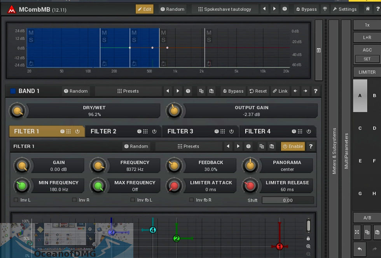Click the Band 1 random preset dice icon
The height and width of the screenshot is (258, 381).
click(x=188, y=91)
